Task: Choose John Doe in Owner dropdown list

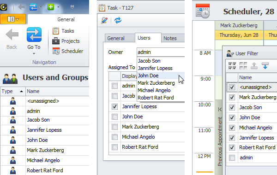Action: [161, 76]
